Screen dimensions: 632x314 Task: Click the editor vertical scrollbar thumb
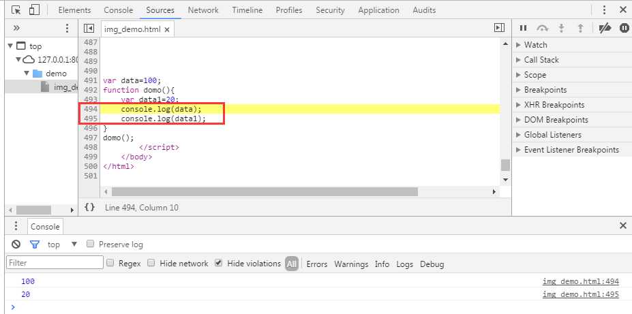pyautogui.click(x=505, y=165)
